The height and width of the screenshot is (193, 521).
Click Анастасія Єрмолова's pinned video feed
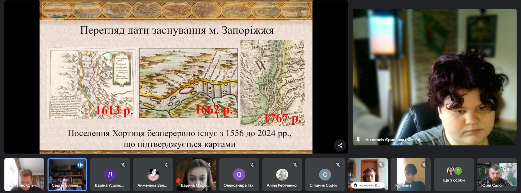point(434,77)
